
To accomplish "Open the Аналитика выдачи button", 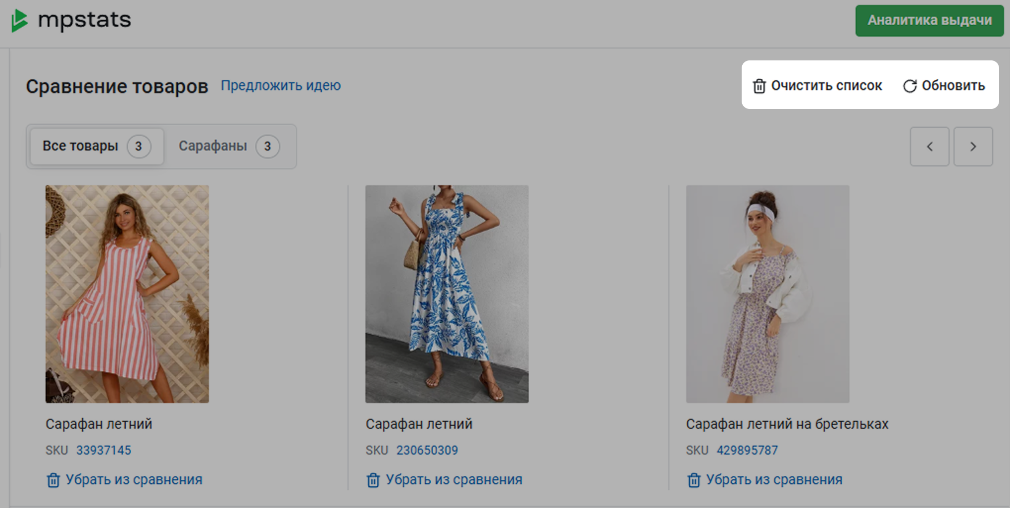I will click(929, 21).
